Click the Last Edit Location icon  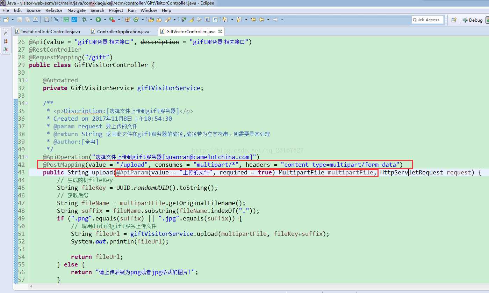point(253,20)
